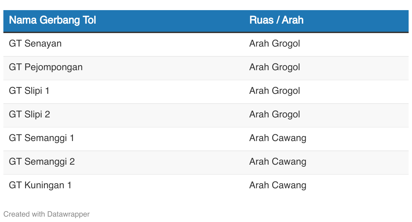
Task: Click the Ruas / Arah column header
Action: pyautogui.click(x=326, y=21)
